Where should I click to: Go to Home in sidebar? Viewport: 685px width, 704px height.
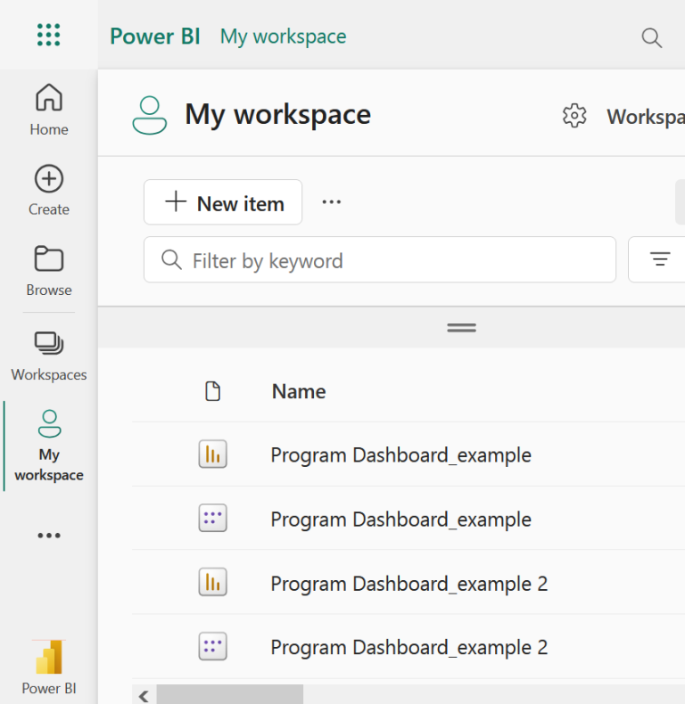tap(49, 110)
